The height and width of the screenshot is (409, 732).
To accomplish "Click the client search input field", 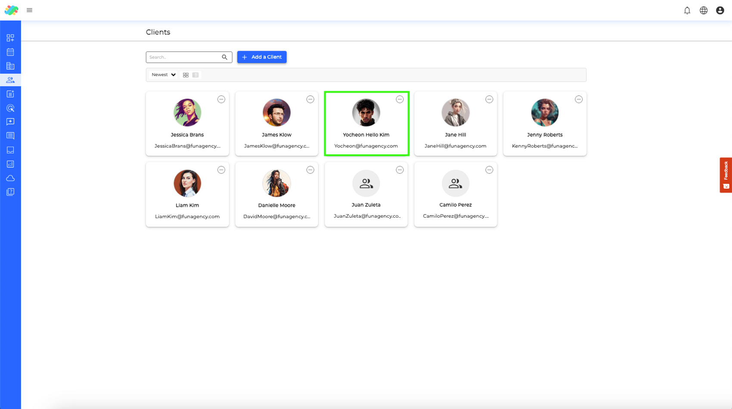I will 184,57.
